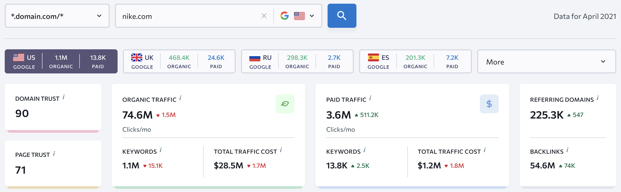Click info icon beside paid Keywords label

(365, 150)
